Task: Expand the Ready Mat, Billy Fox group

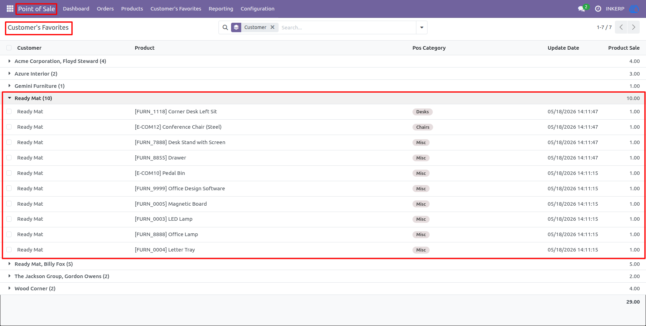Action: pos(9,264)
